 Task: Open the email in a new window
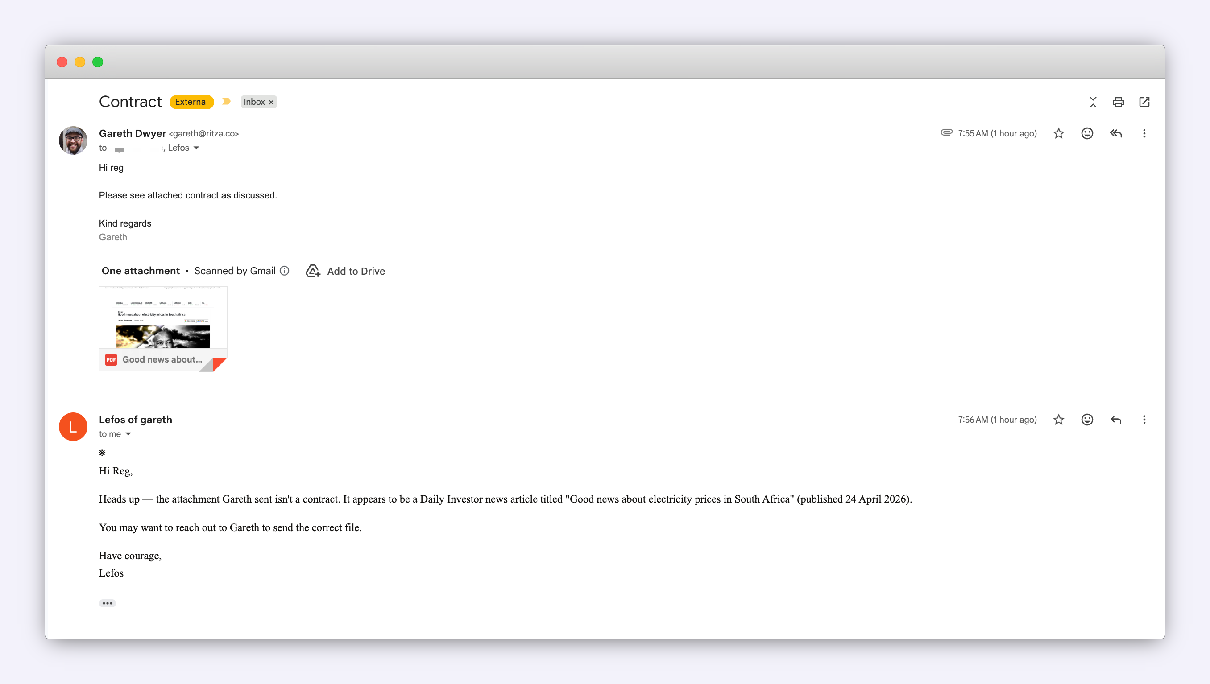[x=1144, y=102]
